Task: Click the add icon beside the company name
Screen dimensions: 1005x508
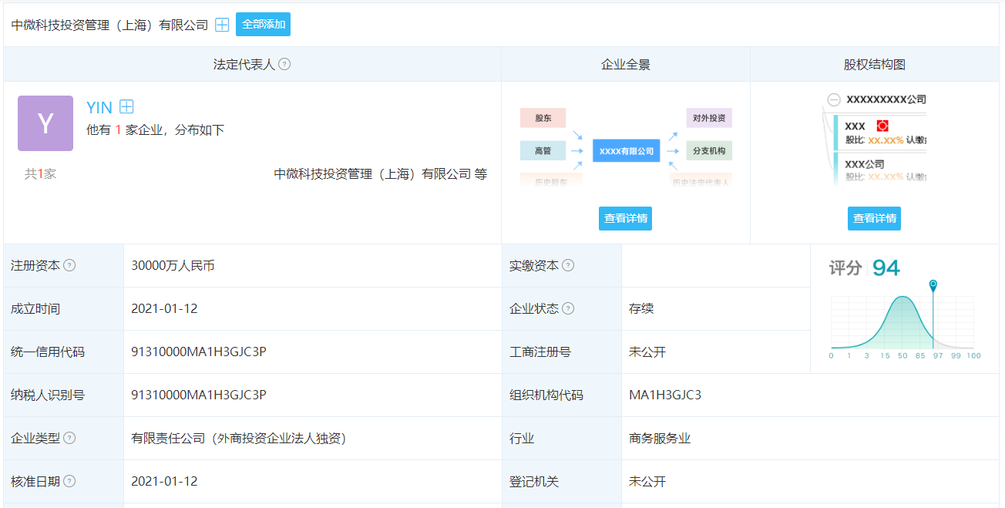Action: pyautogui.click(x=222, y=25)
